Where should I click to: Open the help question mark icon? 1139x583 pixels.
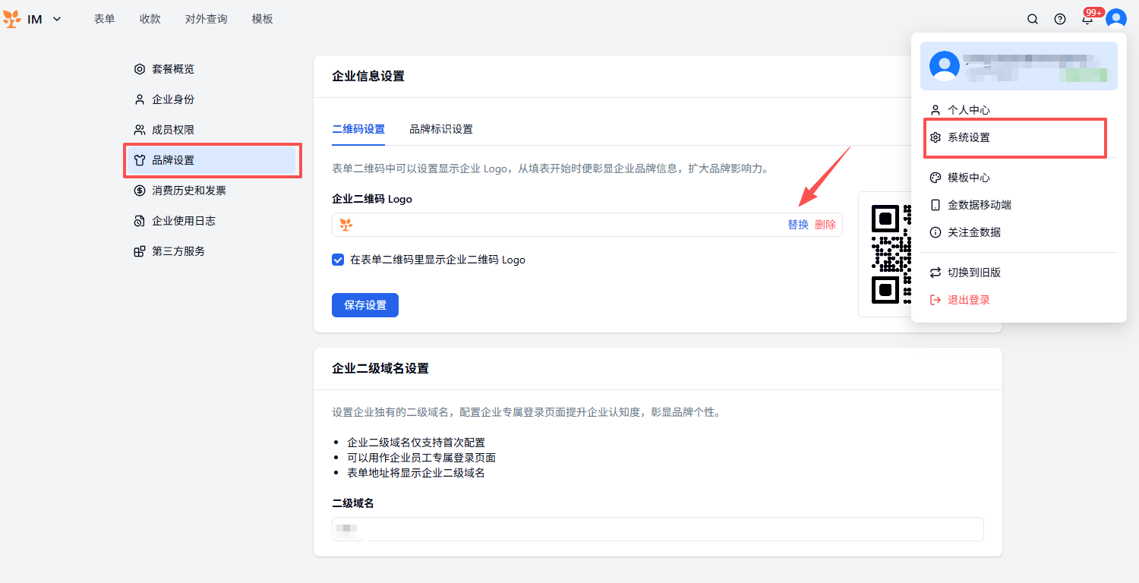[x=1060, y=19]
